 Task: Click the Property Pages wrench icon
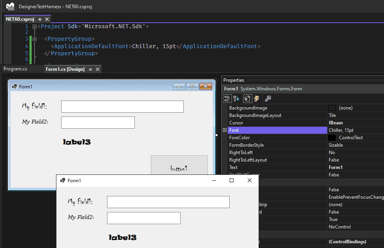268,99
